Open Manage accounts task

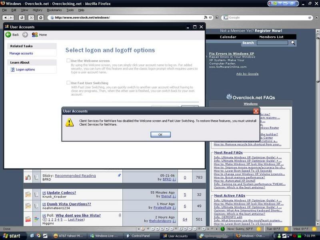tap(21, 53)
